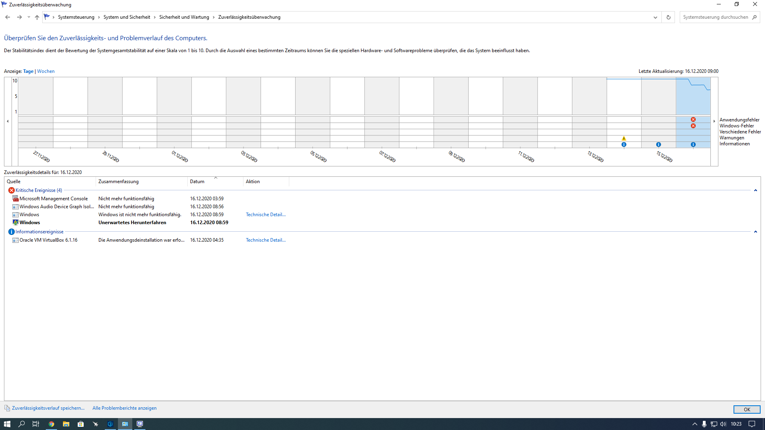Screen dimensions: 765x430
Task: Navigate up one level with up arrow
Action: [x=37, y=17]
